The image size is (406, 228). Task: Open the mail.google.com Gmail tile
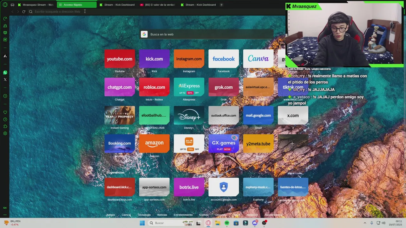[x=258, y=115]
